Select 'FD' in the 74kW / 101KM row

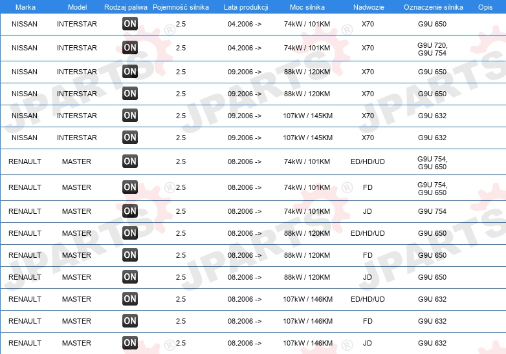click(368, 187)
